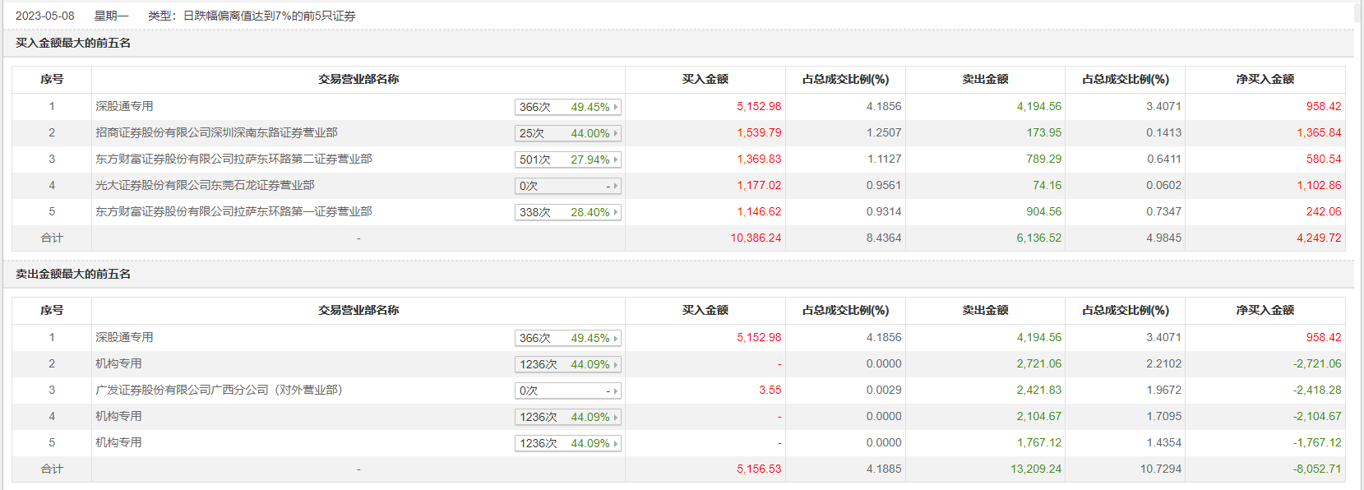Click 机构专用 in sell table row 4

click(118, 416)
